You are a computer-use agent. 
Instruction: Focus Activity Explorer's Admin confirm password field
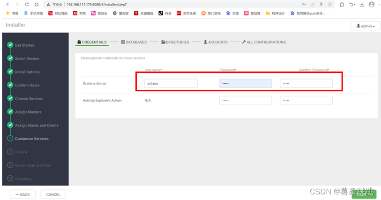[306, 100]
